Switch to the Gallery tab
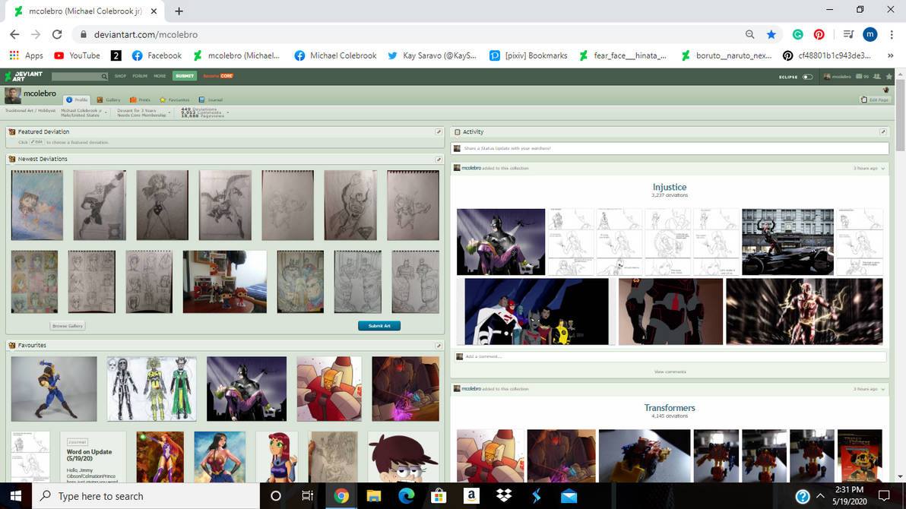The height and width of the screenshot is (509, 906). point(109,100)
